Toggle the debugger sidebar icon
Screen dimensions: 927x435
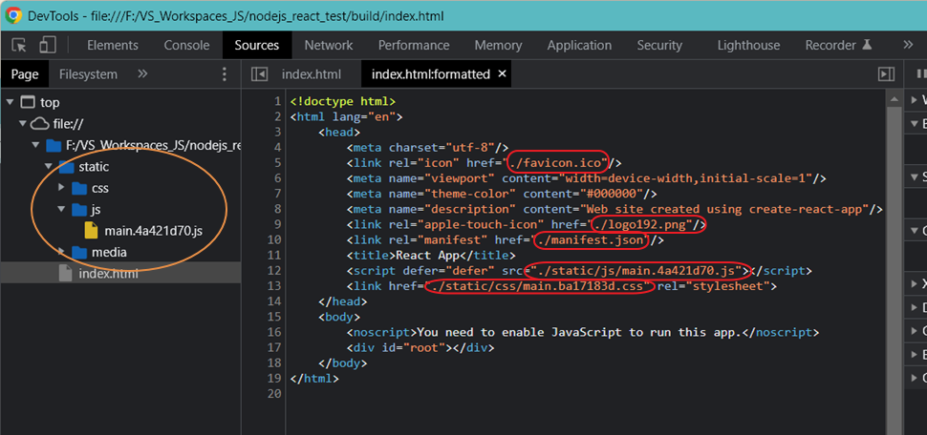[x=886, y=73]
